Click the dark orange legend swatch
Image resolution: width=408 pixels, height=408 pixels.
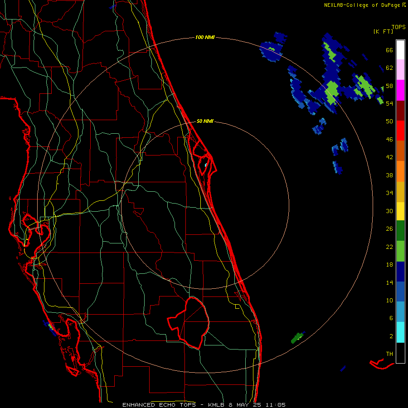(400, 151)
